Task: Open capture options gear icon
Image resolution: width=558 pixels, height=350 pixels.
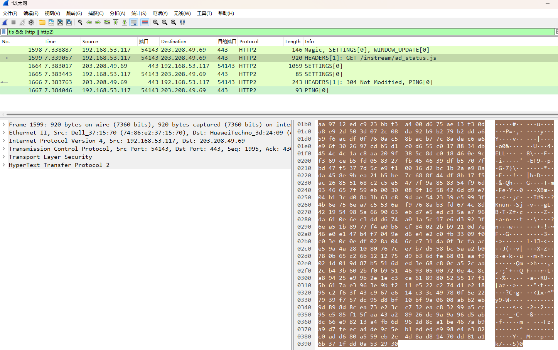Action: (x=31, y=22)
